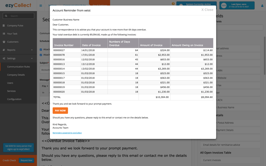This screenshot has height=166, width=266.
Task: Select the Customers sidebar icon
Action: 3,41
